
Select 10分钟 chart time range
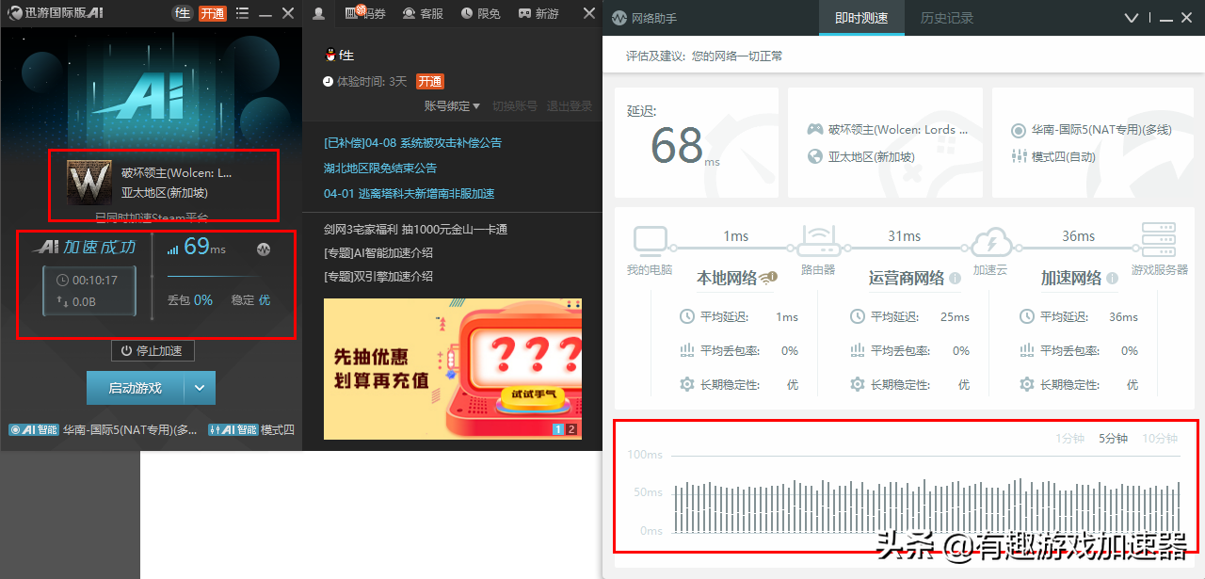tap(1159, 439)
